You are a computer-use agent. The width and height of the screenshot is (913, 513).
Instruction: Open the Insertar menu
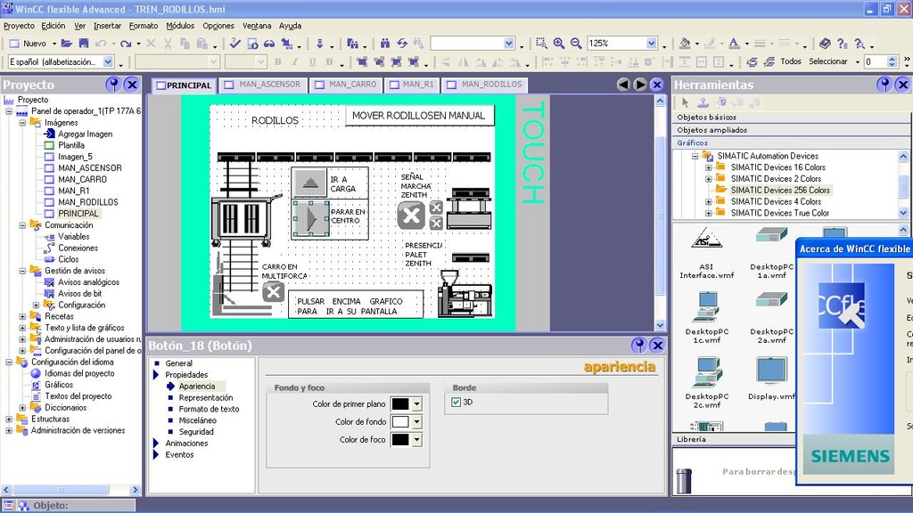[x=107, y=26]
